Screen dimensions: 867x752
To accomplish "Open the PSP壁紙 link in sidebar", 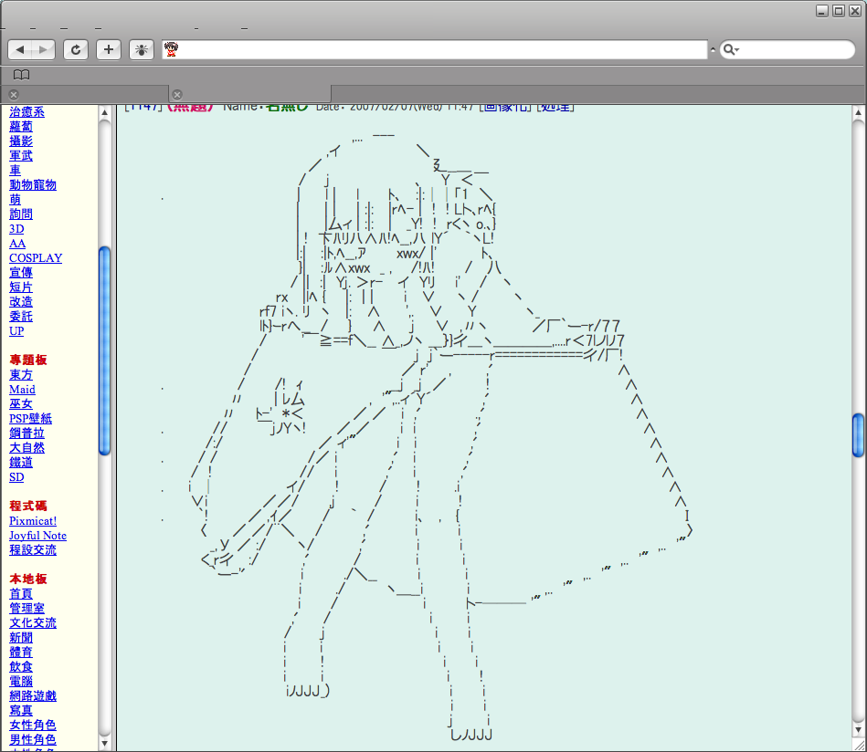I will 30,419.
